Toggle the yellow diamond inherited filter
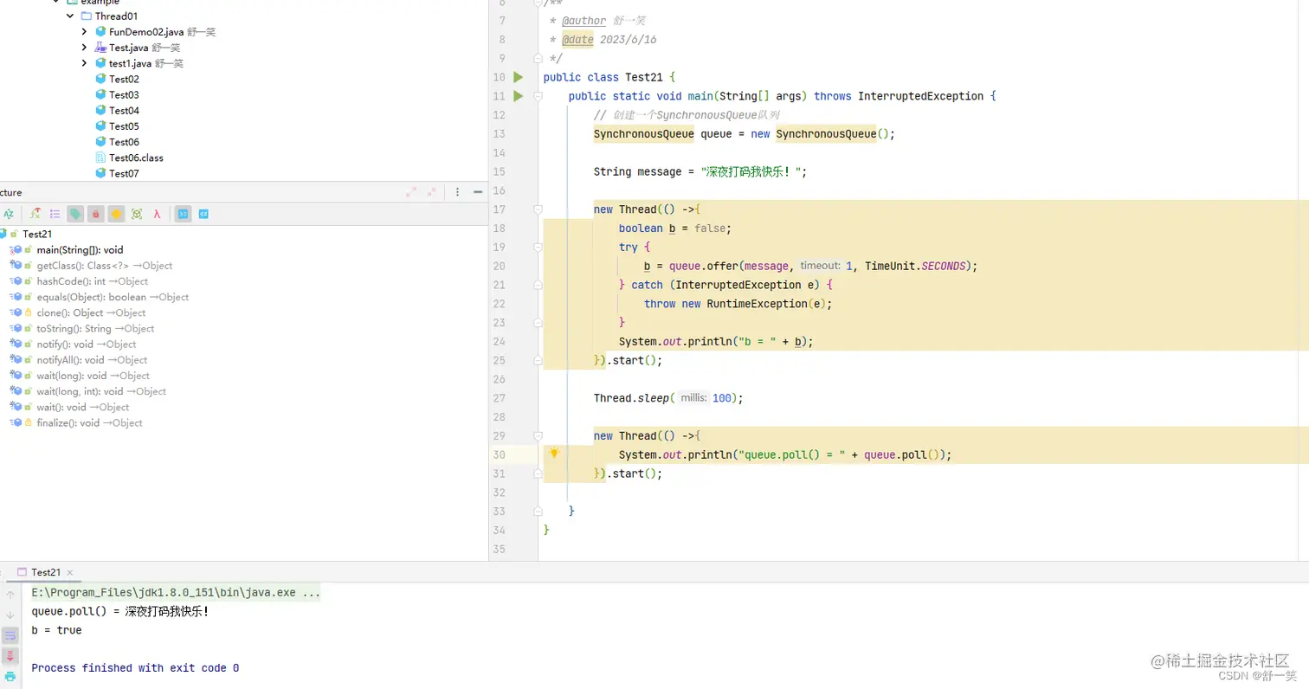 click(x=116, y=214)
